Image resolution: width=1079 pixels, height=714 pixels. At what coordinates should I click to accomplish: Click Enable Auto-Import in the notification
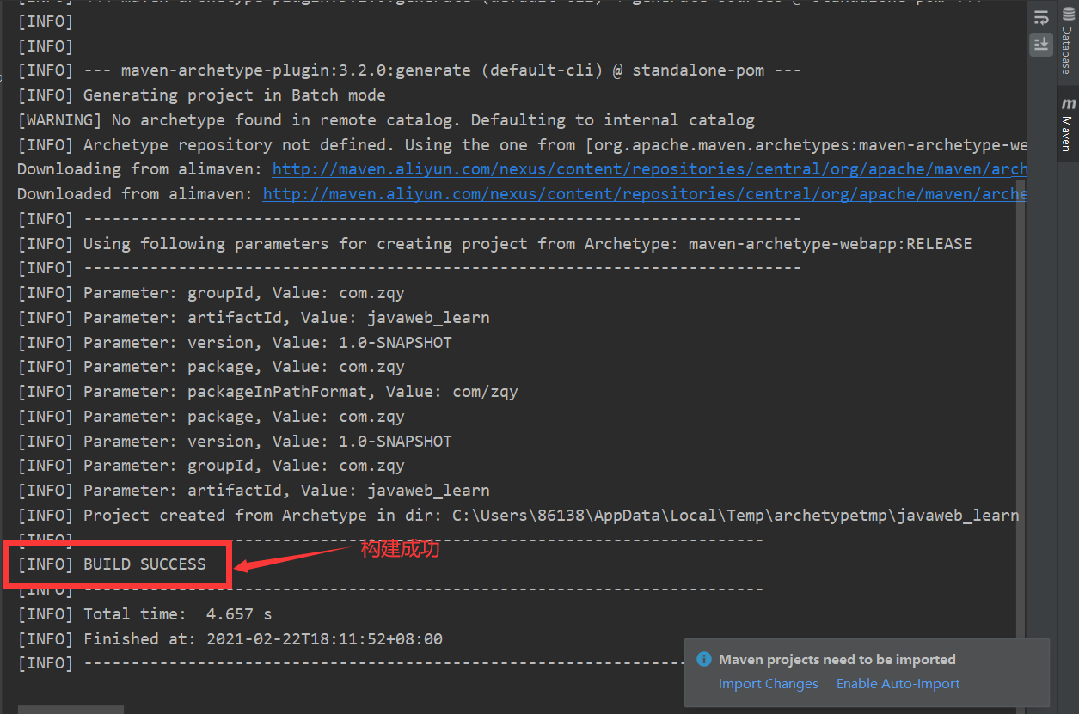(x=898, y=684)
